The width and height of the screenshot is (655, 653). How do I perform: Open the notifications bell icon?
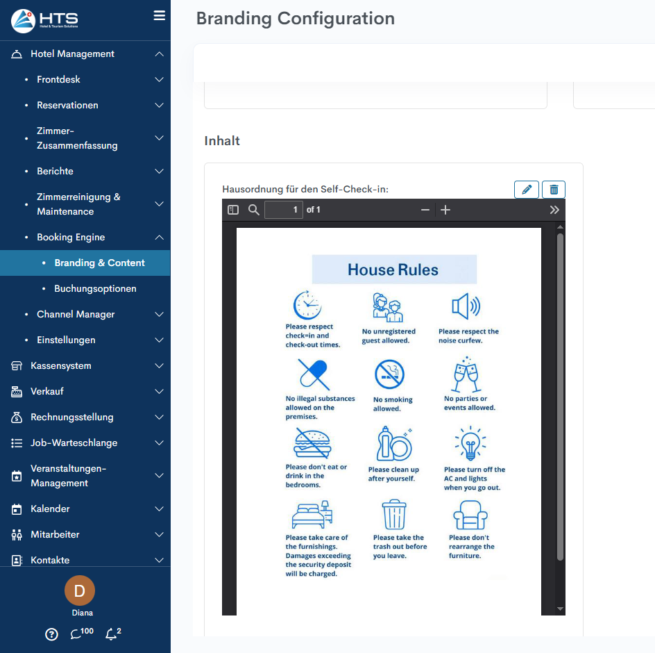point(110,634)
